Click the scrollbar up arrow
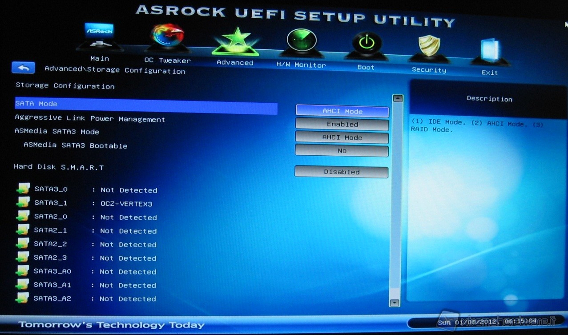 coord(398,99)
